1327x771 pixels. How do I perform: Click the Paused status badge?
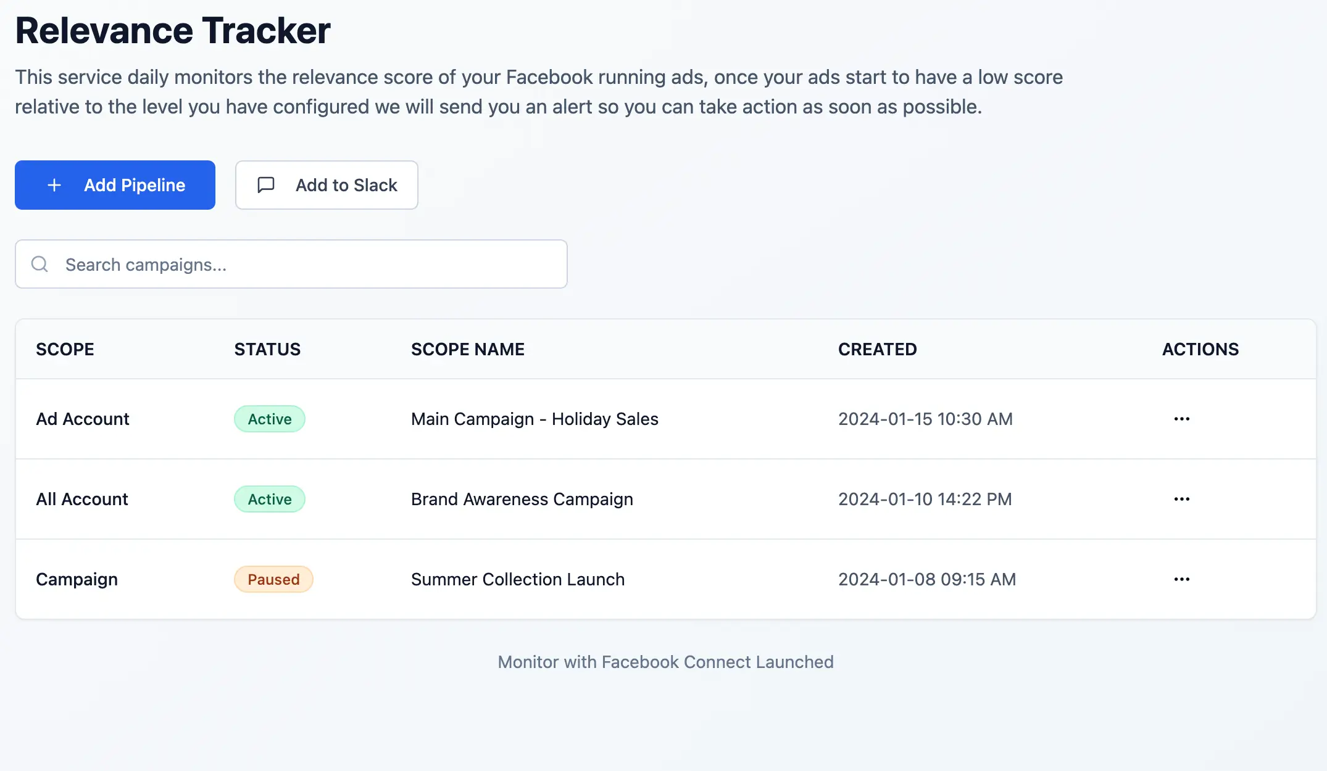coord(273,579)
